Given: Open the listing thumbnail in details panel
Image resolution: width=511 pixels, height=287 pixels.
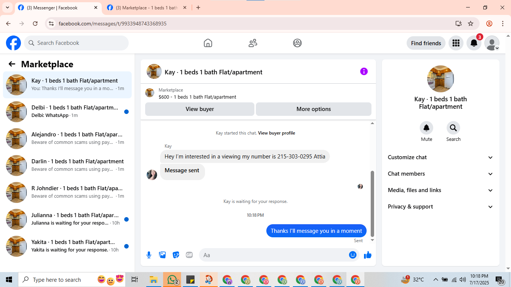Looking at the screenshot, I should click(441, 79).
